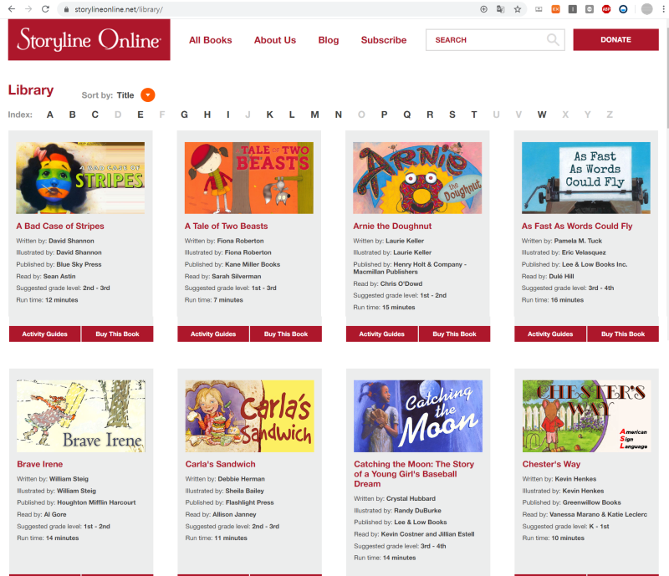Click the browser forward arrow
This screenshot has height=576, width=669.
pyautogui.click(x=28, y=9)
